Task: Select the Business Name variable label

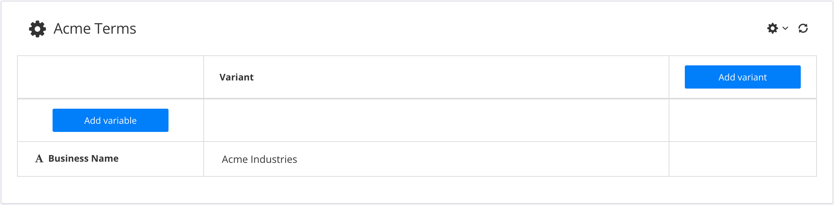Action: (83, 159)
